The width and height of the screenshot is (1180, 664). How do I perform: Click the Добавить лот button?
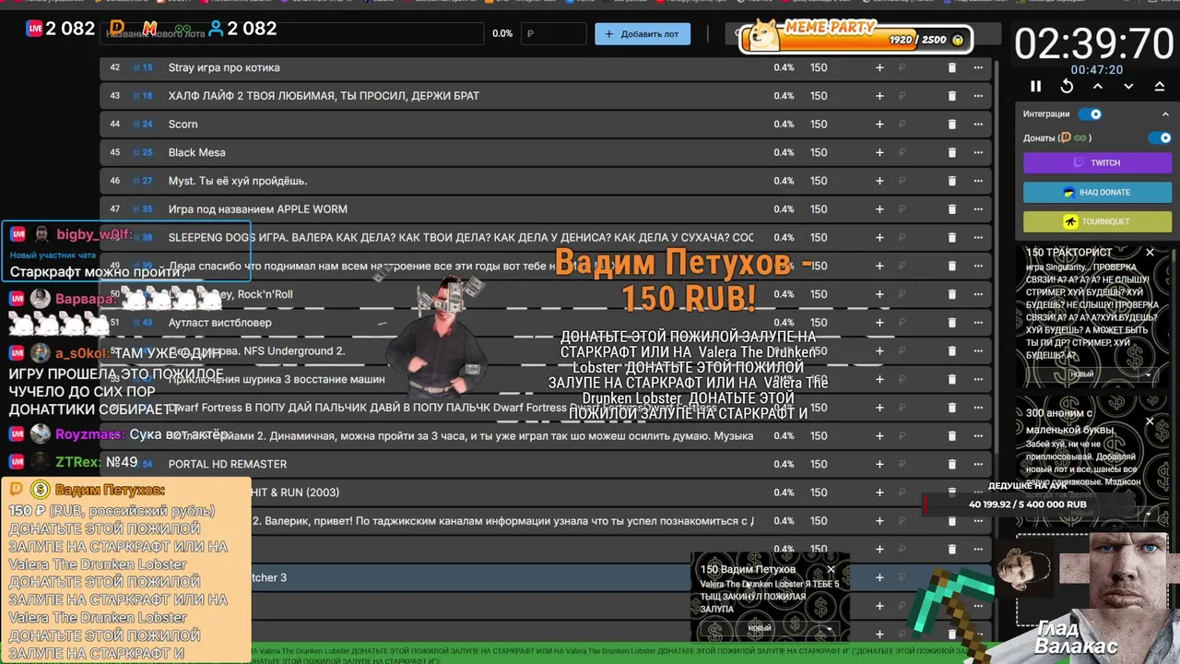tap(643, 34)
